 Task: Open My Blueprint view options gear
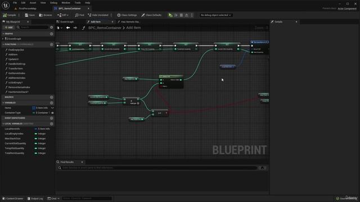[51, 27]
